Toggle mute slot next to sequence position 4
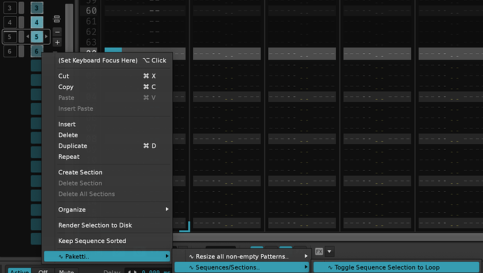The width and height of the screenshot is (483, 273). coord(21,22)
